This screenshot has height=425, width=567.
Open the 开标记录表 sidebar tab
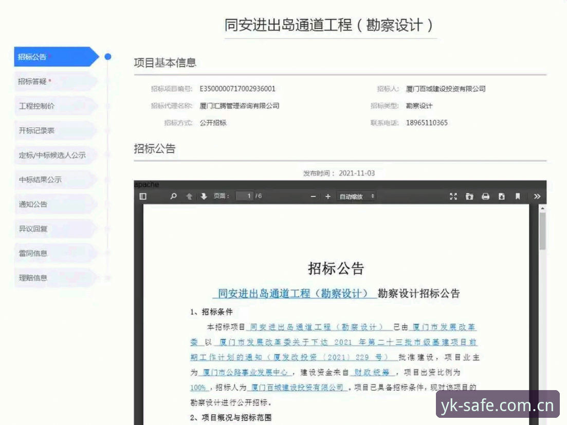56,130
